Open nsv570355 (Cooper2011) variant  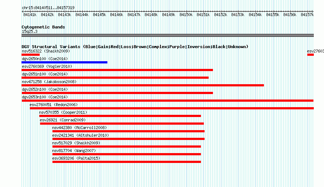coord(63,112)
